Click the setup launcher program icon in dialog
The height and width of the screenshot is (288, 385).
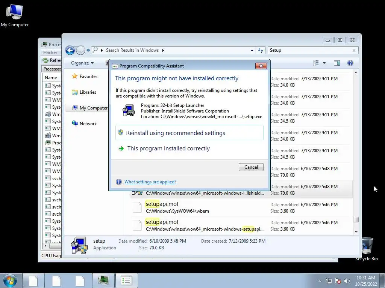[x=129, y=111]
